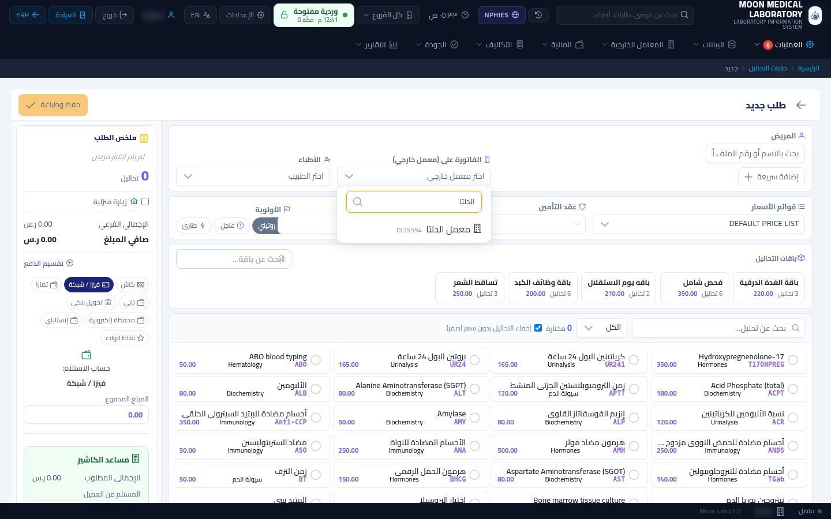This screenshot has height=519, width=831.
Task: Enable the زيارة منزلية home visit checkbox
Action: point(145,201)
